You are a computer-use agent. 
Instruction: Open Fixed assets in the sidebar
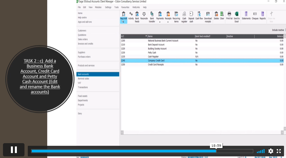(x=82, y=96)
